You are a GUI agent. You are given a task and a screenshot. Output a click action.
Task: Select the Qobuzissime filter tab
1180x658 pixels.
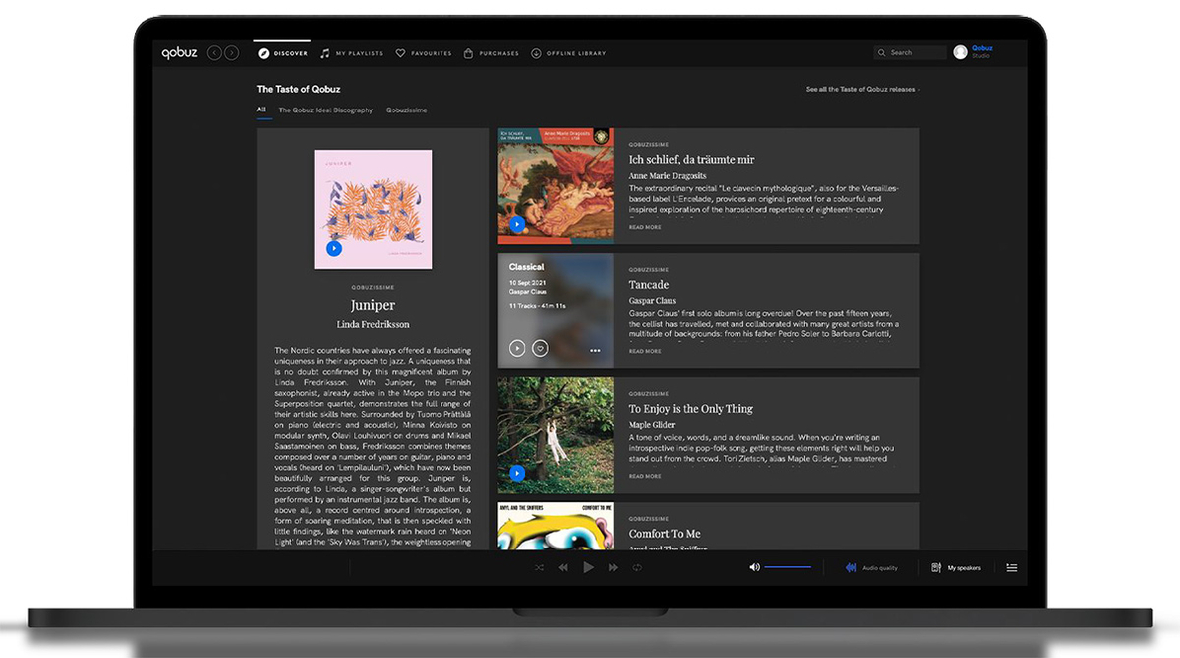(x=406, y=110)
